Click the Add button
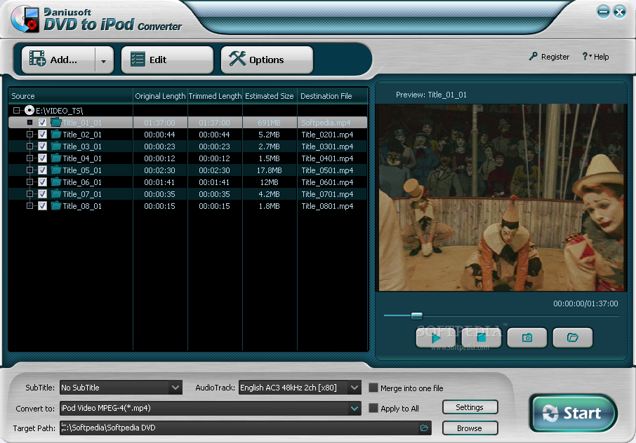The image size is (636, 443). point(58,60)
